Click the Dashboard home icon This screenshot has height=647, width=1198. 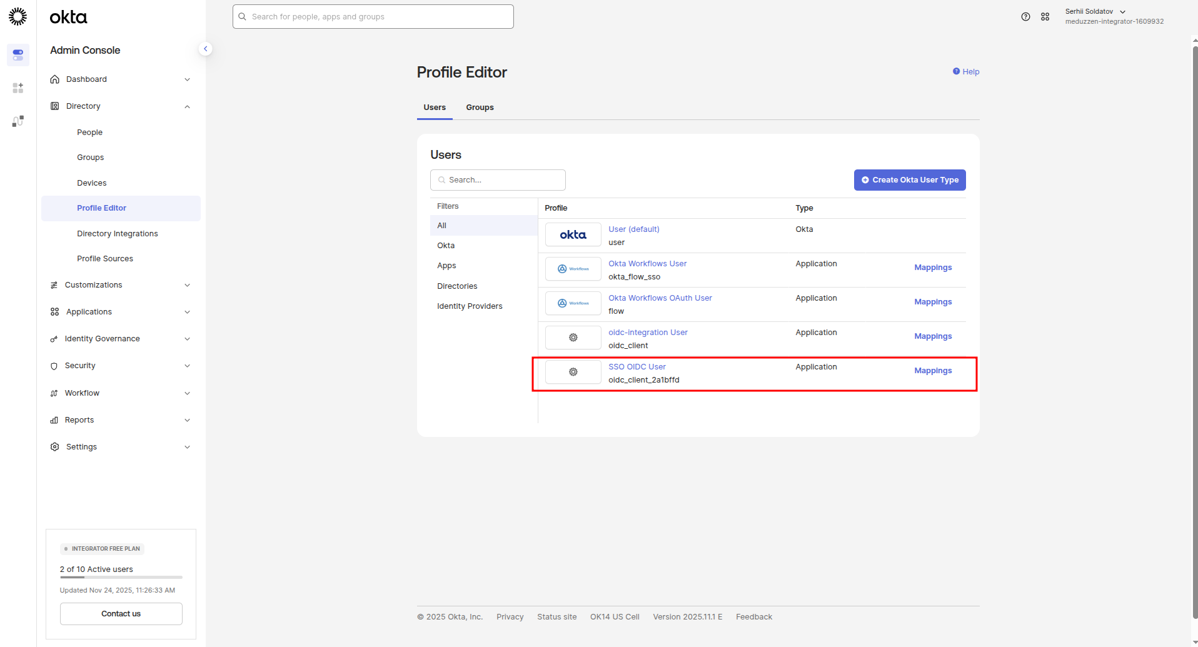(55, 79)
